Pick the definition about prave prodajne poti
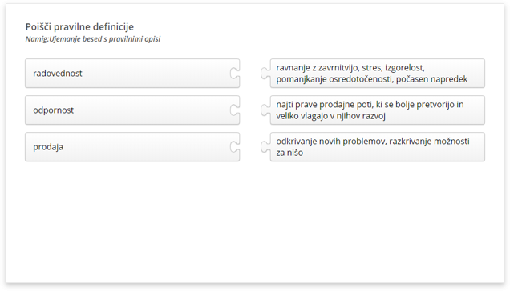The height and width of the screenshot is (291, 510). pyautogui.click(x=378, y=110)
